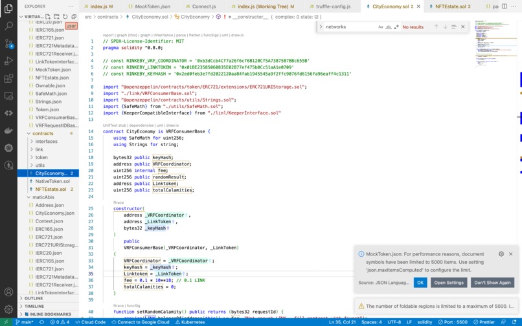Synchronize changes via status bar sync icon
Image resolution: width=522 pixels, height=326 pixels.
41,322
